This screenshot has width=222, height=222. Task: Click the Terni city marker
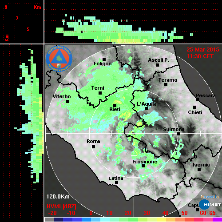(x=100, y=93)
